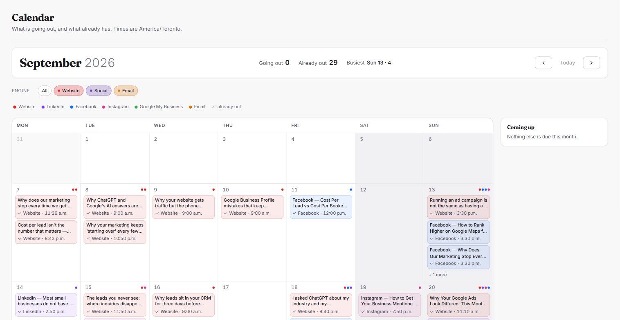Click the colored dots on day 18
The height and width of the screenshot is (320, 620).
pyautogui.click(x=348, y=288)
